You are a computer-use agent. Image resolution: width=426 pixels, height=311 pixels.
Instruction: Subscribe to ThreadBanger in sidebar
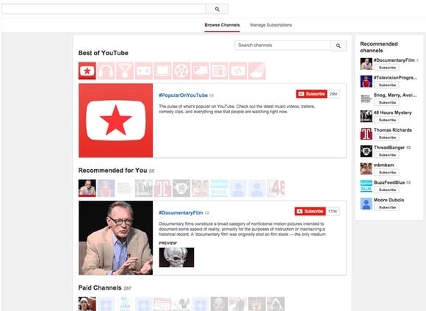387,154
